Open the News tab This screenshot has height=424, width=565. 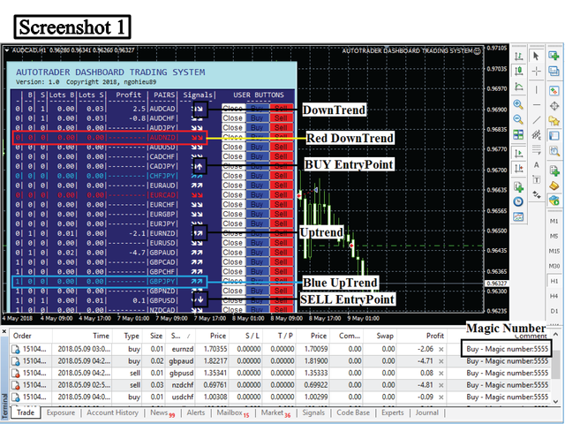(x=162, y=413)
